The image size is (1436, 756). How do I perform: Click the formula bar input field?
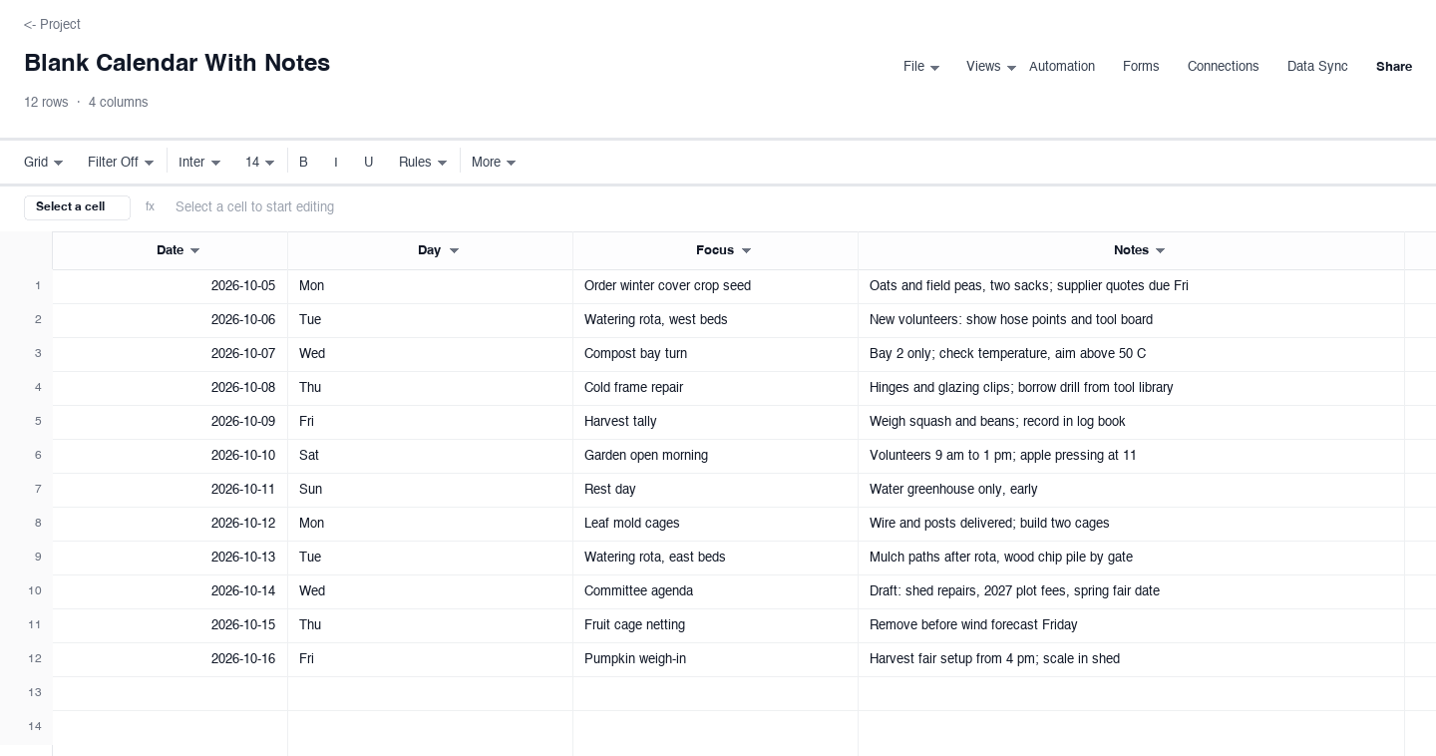(x=794, y=207)
